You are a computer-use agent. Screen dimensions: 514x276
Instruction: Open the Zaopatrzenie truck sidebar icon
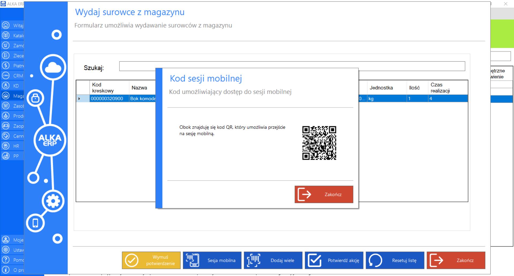tap(6, 126)
